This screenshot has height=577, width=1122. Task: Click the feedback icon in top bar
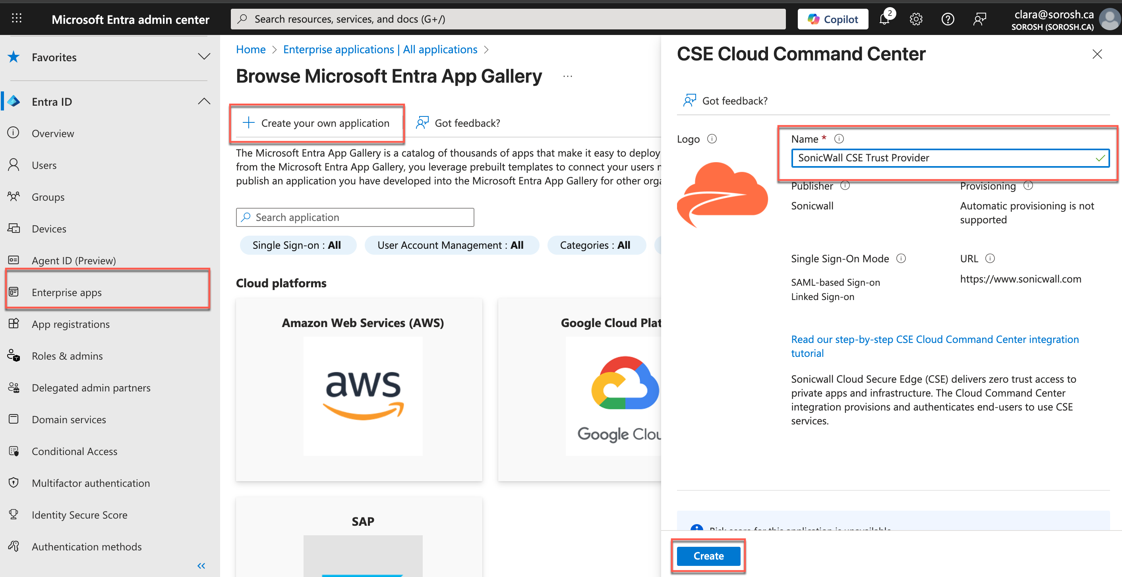(x=979, y=19)
